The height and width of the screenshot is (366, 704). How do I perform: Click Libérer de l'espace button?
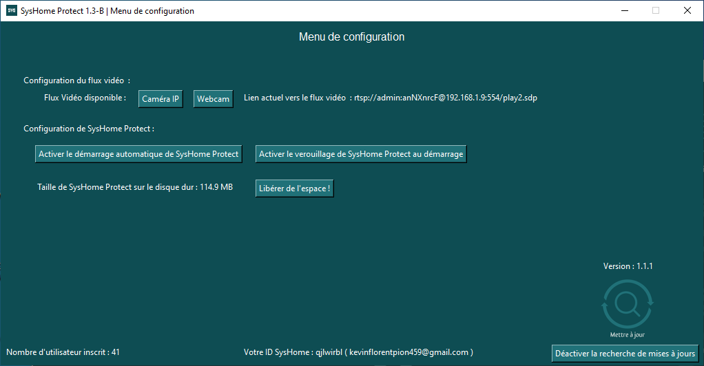[295, 189]
